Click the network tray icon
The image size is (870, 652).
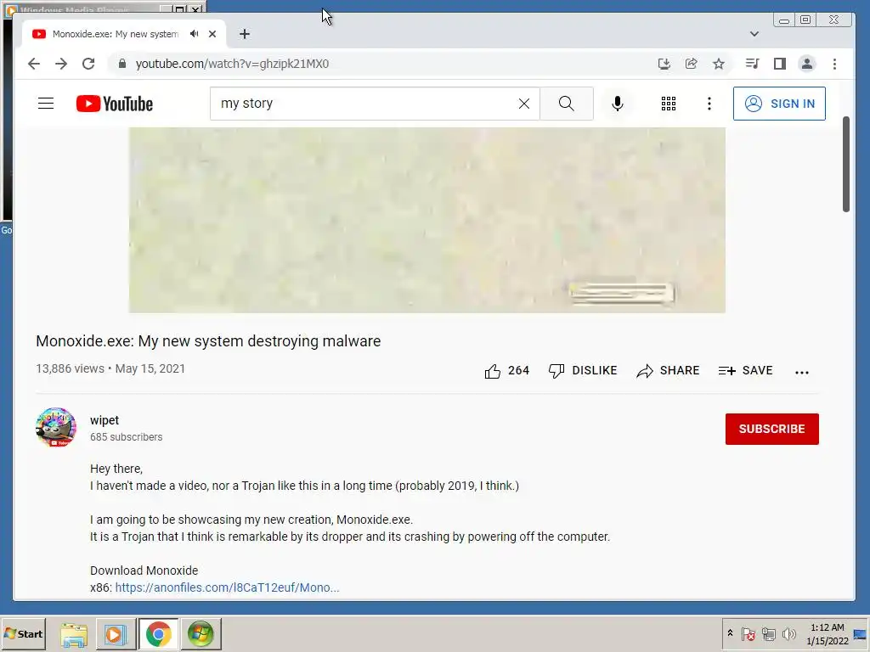click(768, 633)
